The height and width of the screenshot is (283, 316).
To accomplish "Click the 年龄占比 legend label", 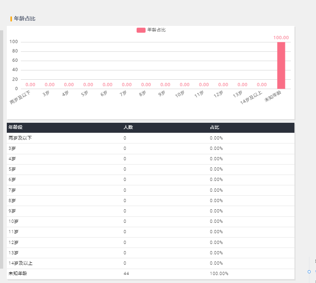I will [x=156, y=30].
